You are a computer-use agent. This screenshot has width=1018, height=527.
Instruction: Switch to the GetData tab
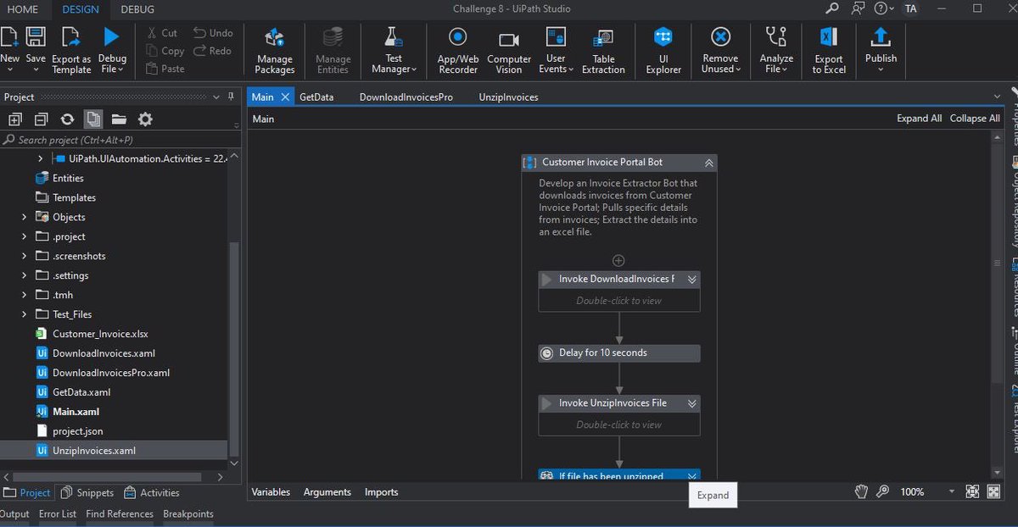316,97
